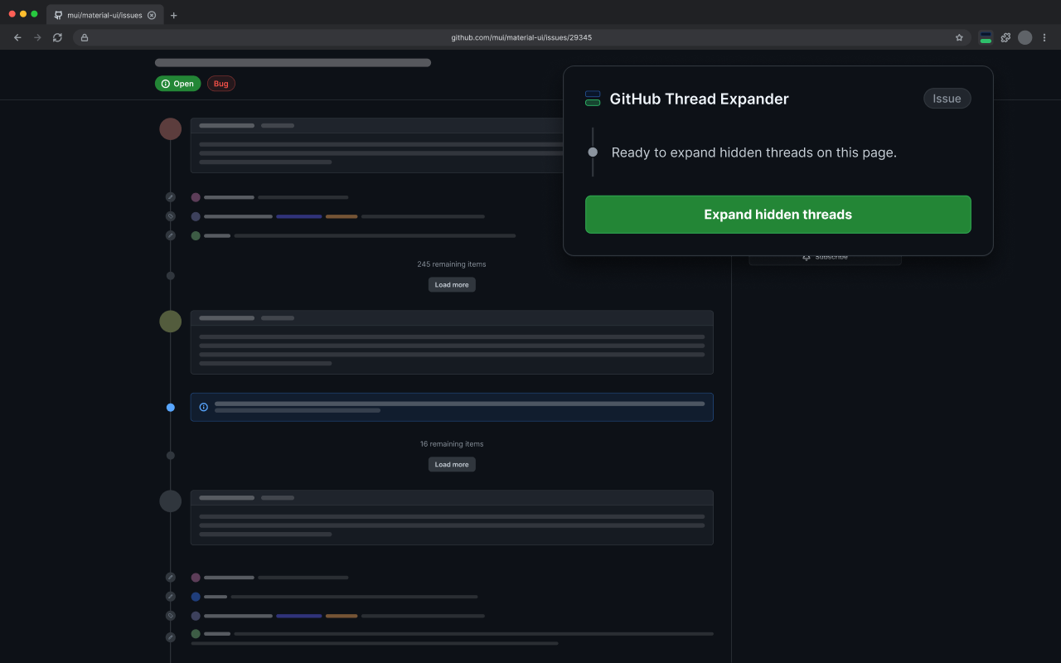Click the info icon in blue notice
Viewport: 1061px width, 663px height.
[x=204, y=407]
